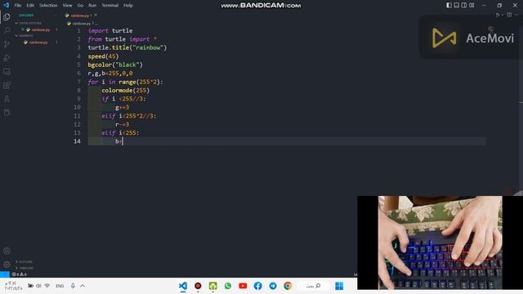
Task: Open the Testing flask view
Action: (7, 99)
